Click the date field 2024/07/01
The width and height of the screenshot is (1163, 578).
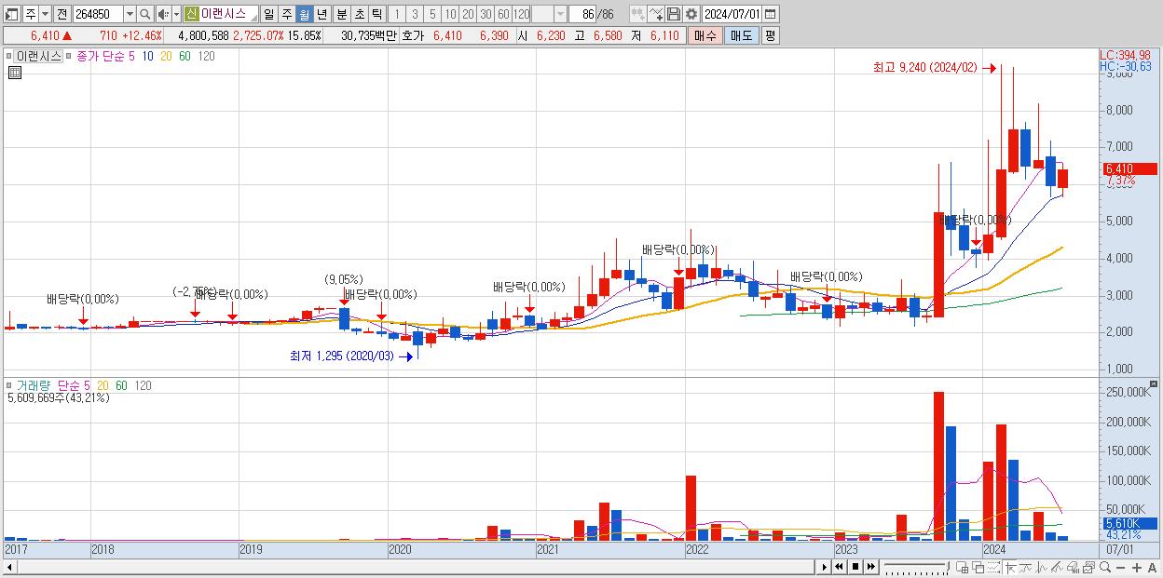732,14
